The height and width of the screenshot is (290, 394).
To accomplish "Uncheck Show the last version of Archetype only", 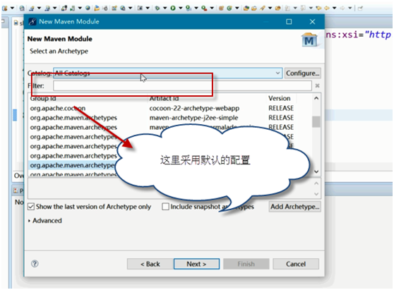I will point(31,207).
